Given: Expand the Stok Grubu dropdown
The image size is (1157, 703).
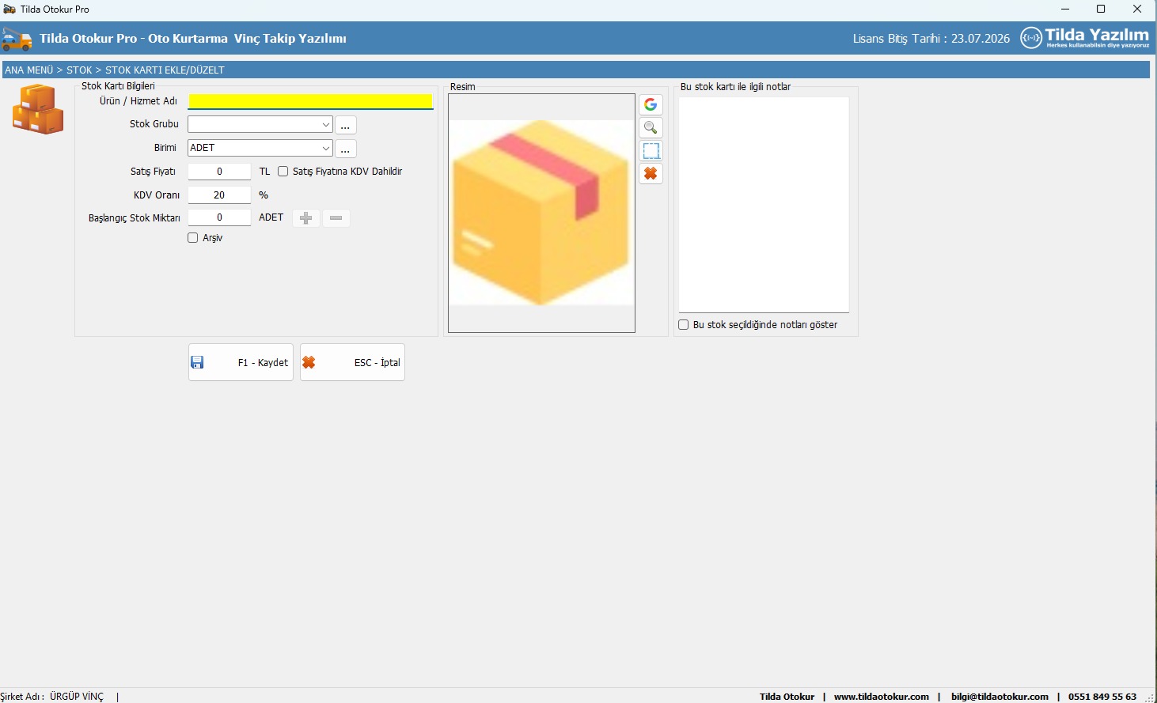Looking at the screenshot, I should 325,125.
